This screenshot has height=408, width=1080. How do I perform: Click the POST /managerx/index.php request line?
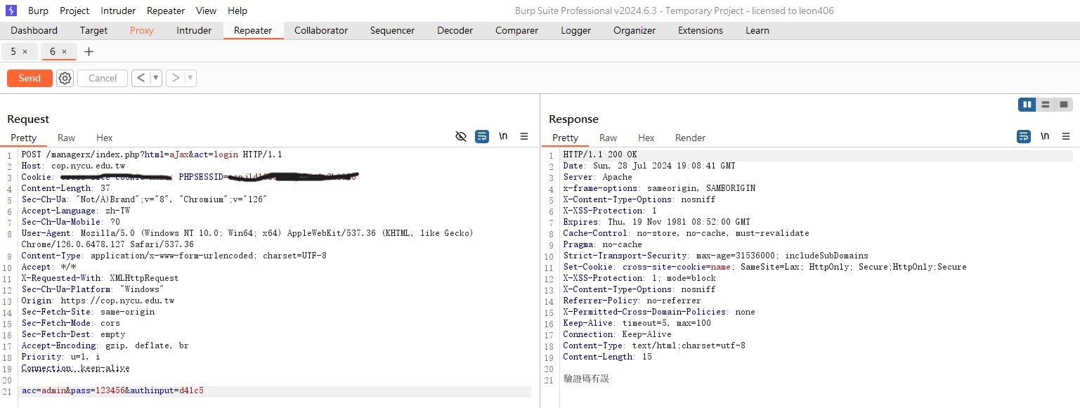[151, 154]
